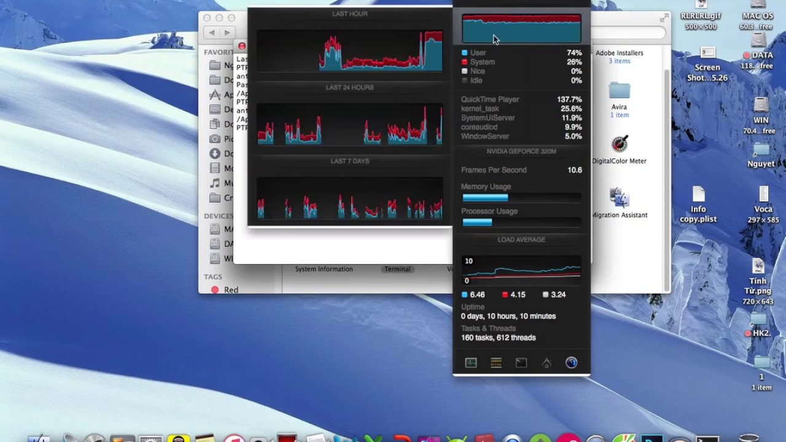Select the DATA drive on the desktop
This screenshot has width=786, height=442.
(759, 52)
